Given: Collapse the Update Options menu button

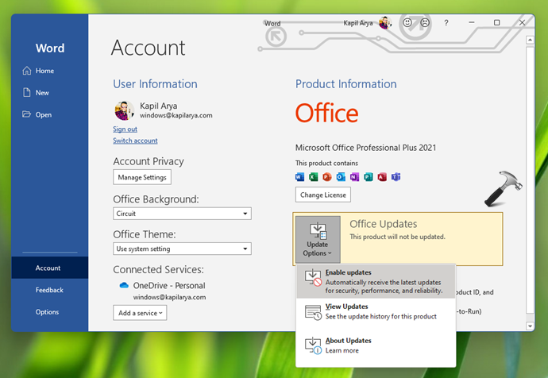Looking at the screenshot, I should 318,239.
